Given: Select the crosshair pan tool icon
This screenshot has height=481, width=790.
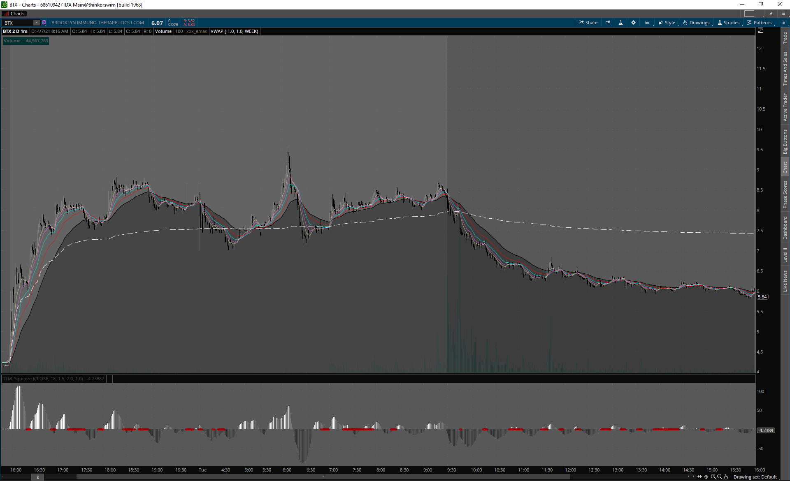Looking at the screenshot, I should [x=706, y=477].
